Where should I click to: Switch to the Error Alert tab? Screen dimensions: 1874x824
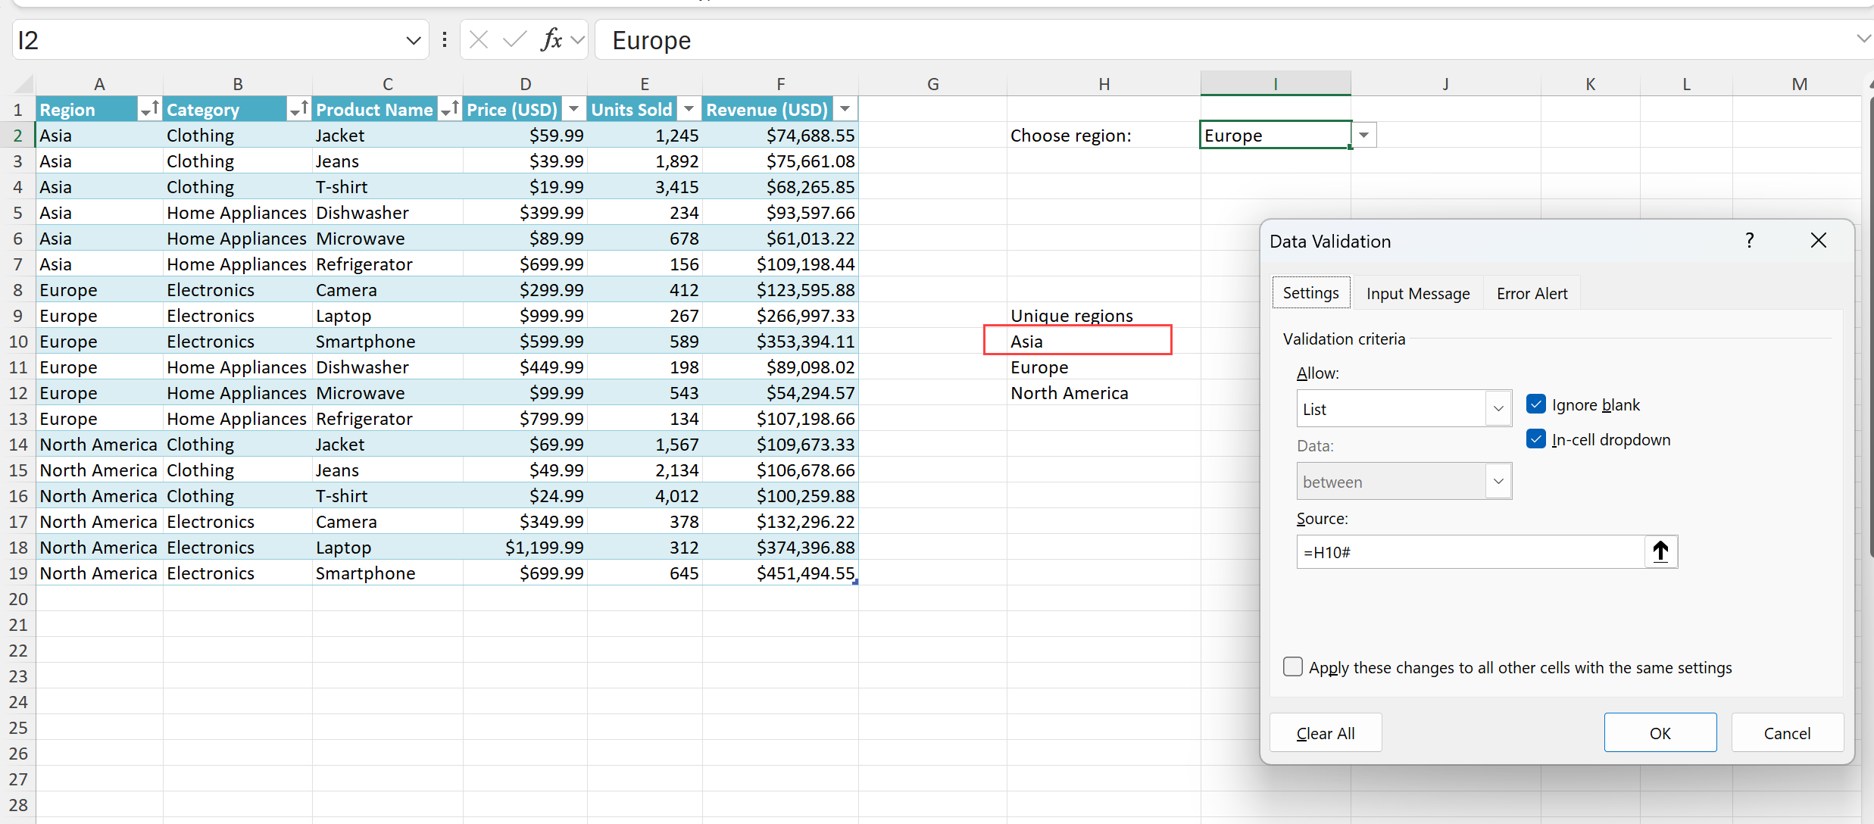pos(1532,294)
